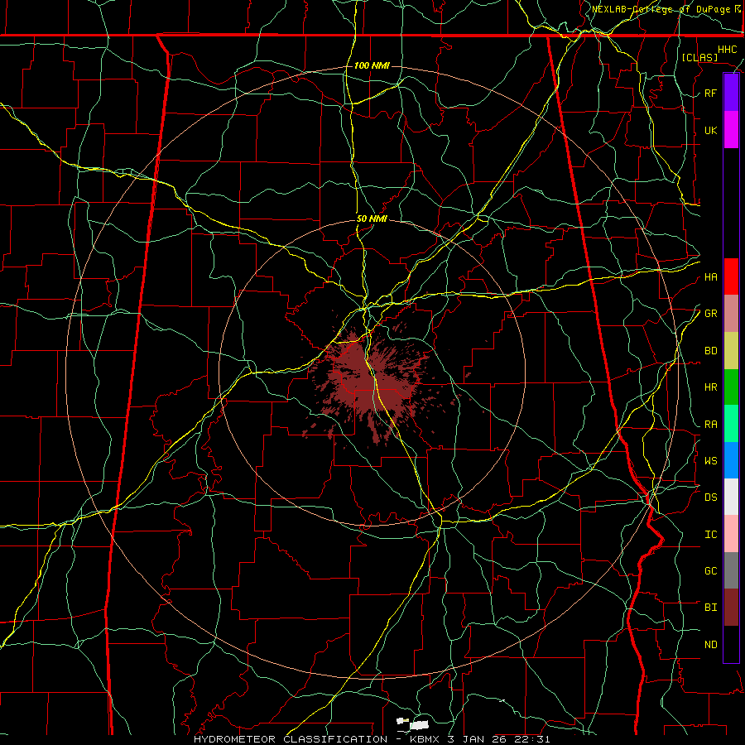The height and width of the screenshot is (745, 745).
Task: Select the gray GC legend swatch
Action: tap(731, 570)
